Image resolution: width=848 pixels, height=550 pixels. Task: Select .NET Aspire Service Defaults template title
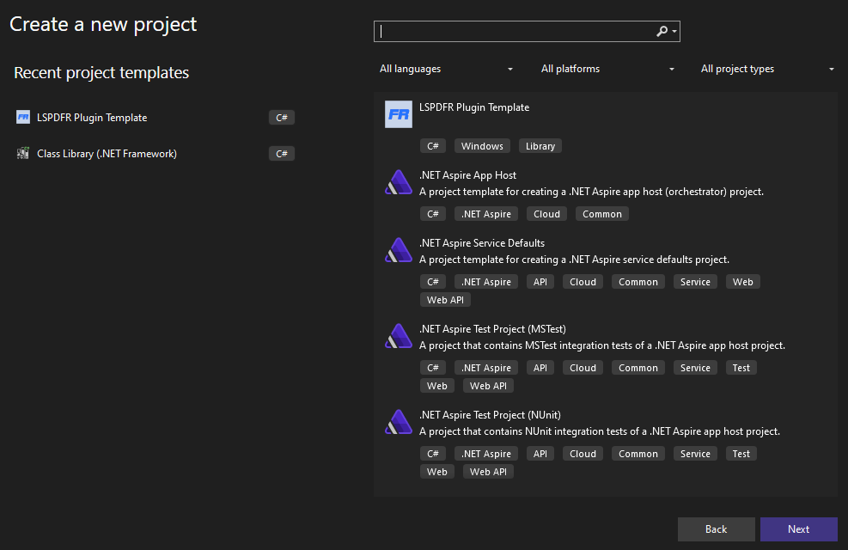pyautogui.click(x=481, y=243)
